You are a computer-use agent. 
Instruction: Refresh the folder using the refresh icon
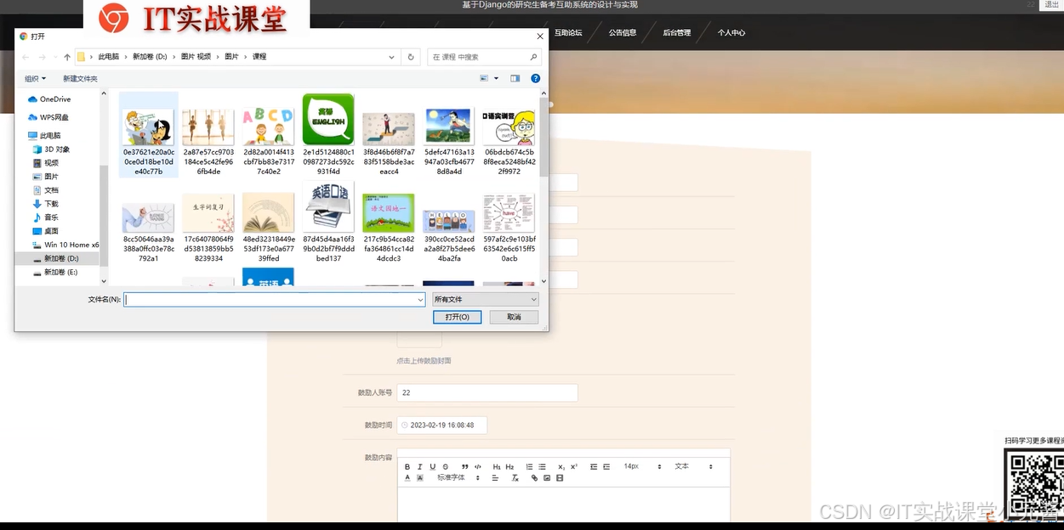(410, 56)
